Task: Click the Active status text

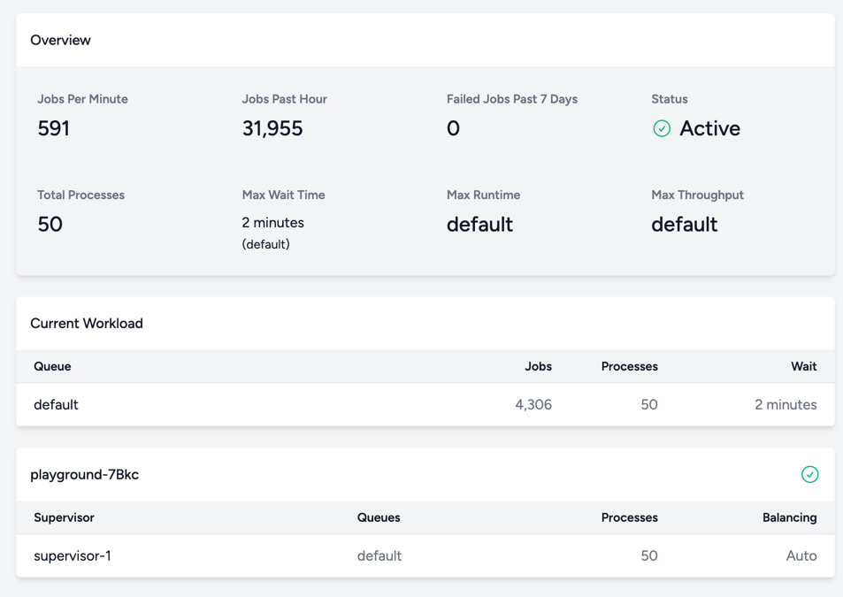Action: [x=709, y=128]
